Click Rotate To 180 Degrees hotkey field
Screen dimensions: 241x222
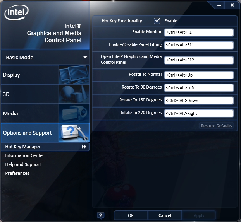199,101
